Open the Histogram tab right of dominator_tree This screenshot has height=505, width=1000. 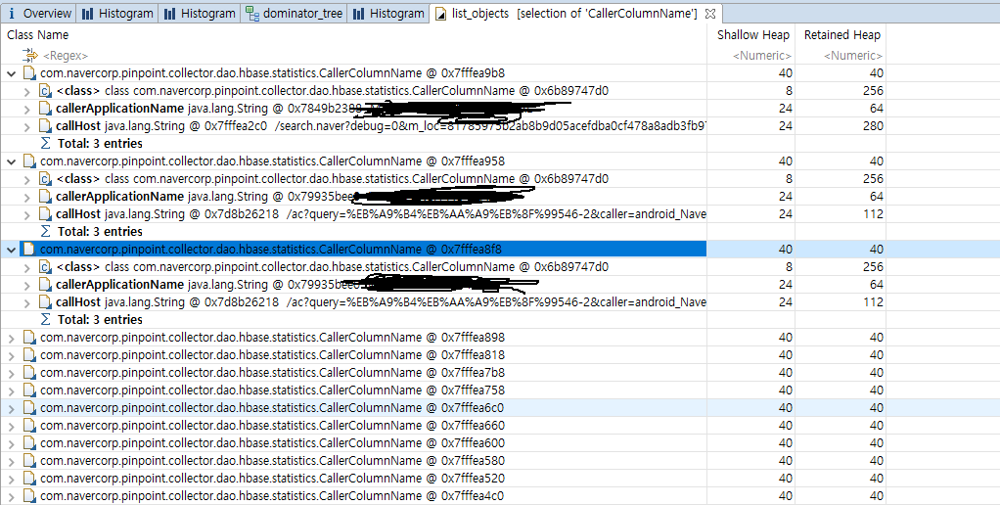(389, 13)
